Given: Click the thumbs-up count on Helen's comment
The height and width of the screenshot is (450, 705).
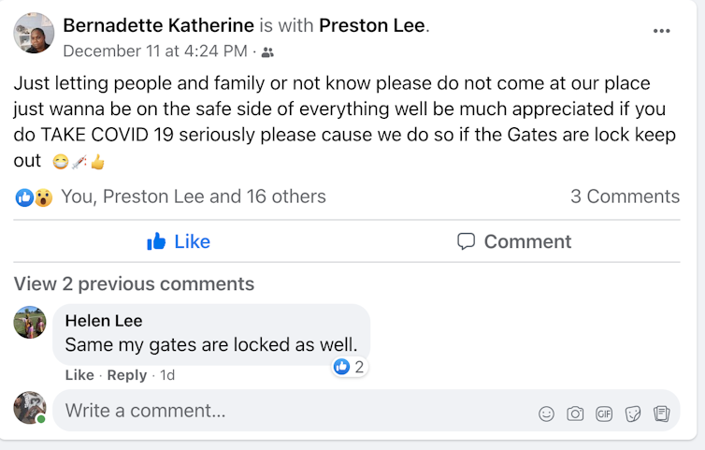Looking at the screenshot, I should [350, 367].
